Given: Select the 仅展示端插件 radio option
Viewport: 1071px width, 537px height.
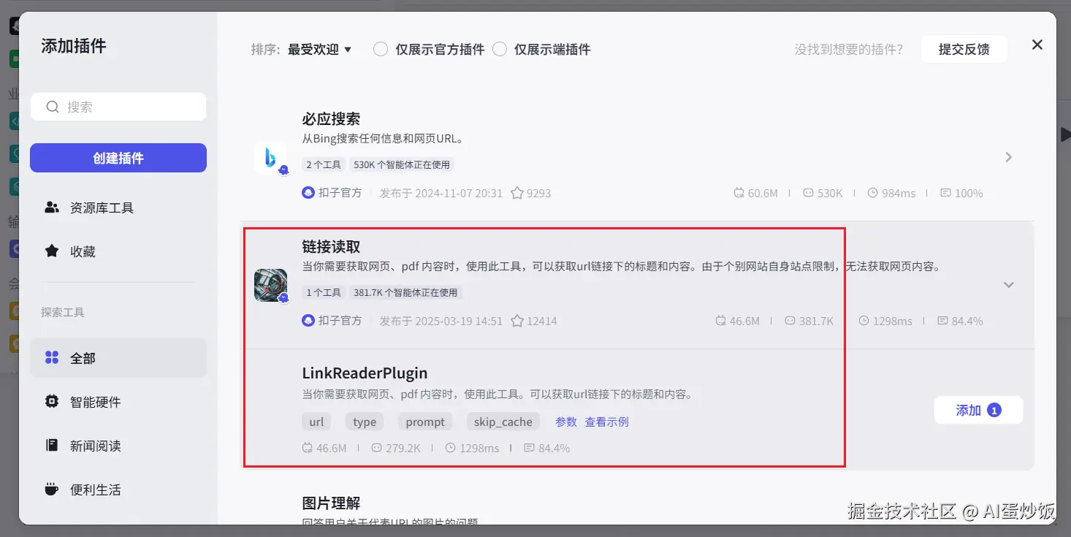Looking at the screenshot, I should pyautogui.click(x=500, y=49).
